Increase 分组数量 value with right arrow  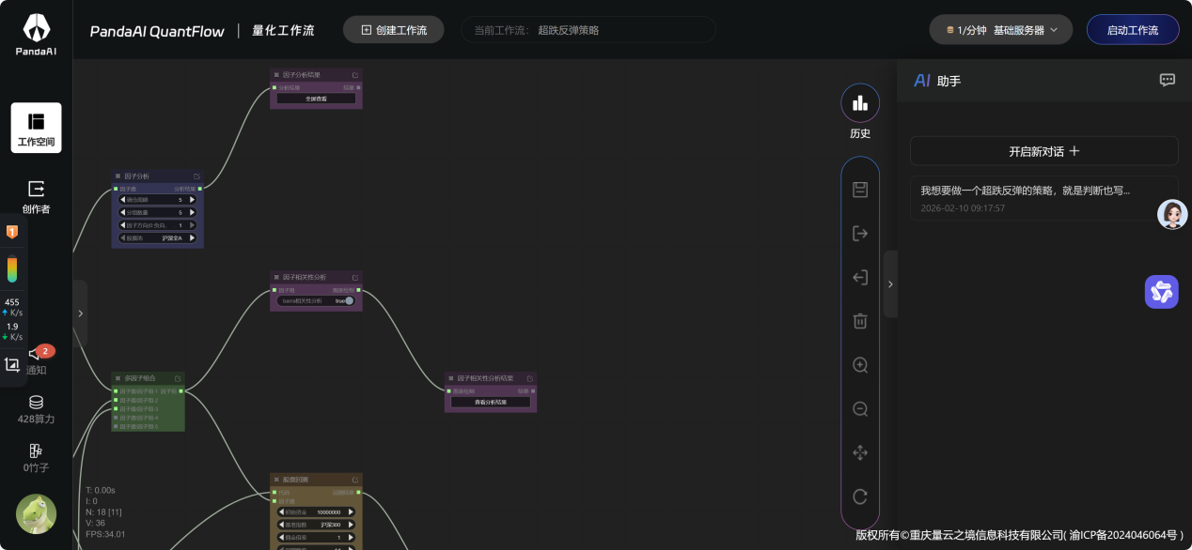pos(193,213)
